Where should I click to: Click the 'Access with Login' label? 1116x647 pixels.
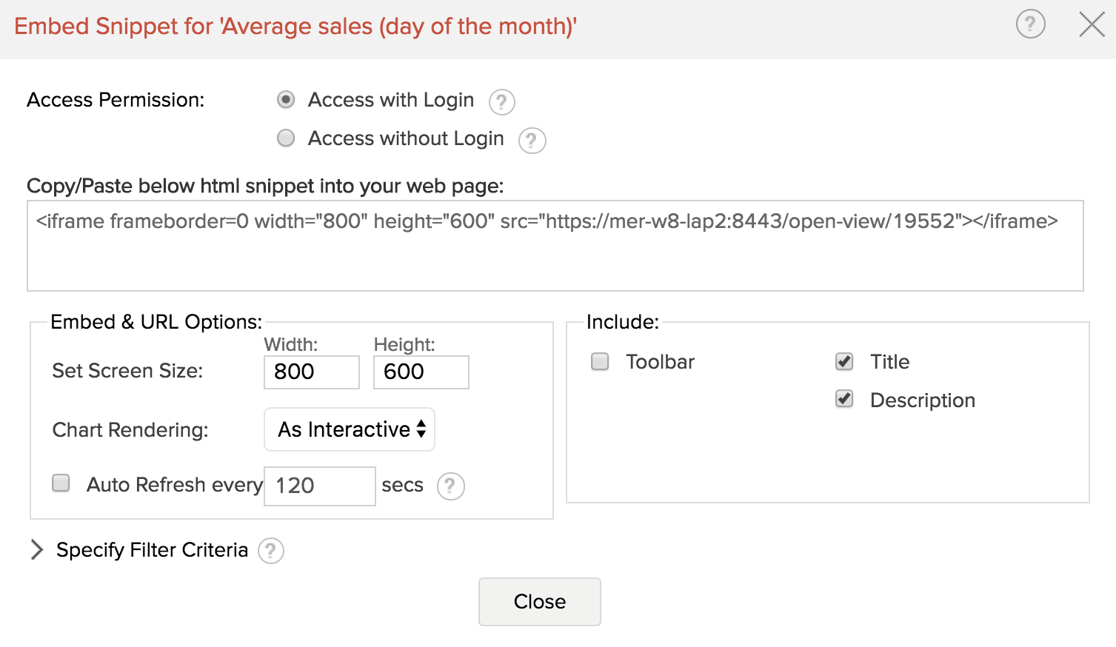(x=391, y=100)
